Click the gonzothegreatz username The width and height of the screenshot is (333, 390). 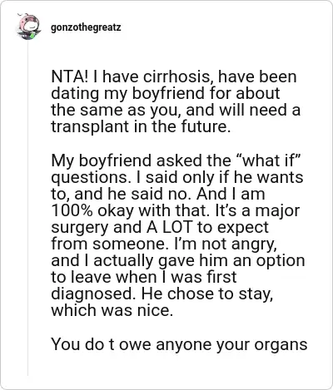86,27
